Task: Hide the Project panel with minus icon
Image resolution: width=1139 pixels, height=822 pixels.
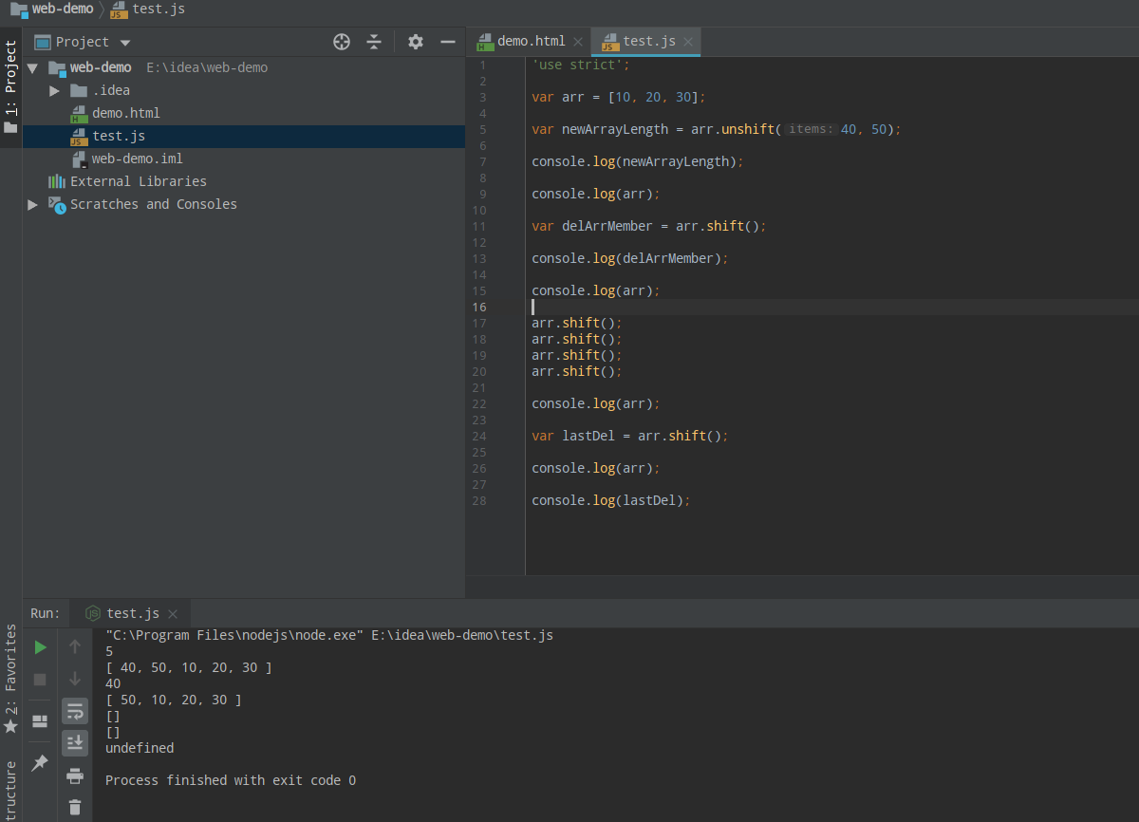Action: [x=448, y=42]
